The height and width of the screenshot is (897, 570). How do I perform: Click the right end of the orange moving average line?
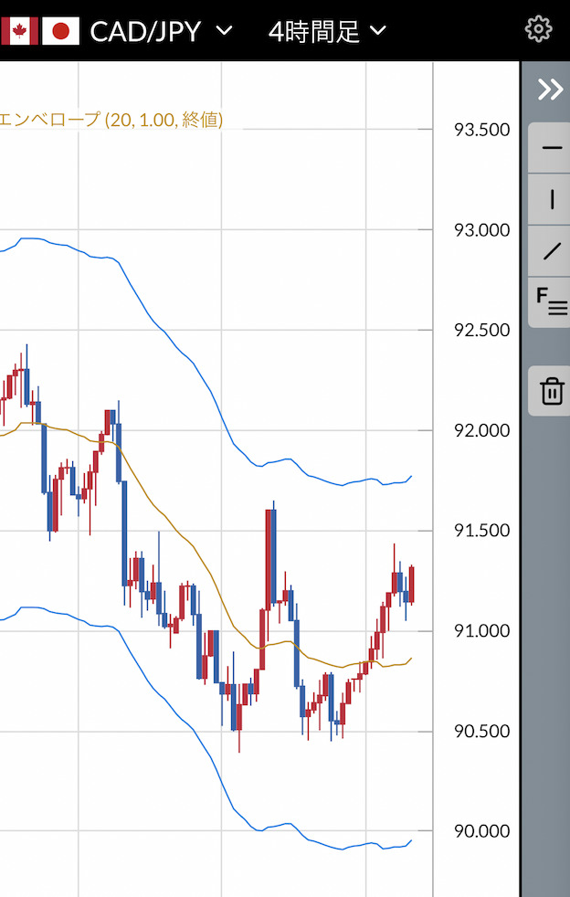410,659
